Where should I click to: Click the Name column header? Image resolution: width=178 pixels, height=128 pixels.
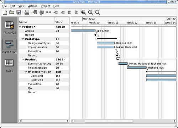click(x=37, y=21)
